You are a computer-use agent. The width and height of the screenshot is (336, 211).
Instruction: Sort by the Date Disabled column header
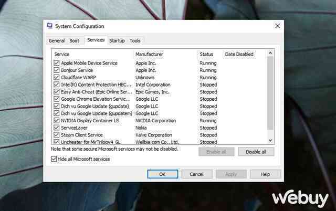tap(239, 54)
